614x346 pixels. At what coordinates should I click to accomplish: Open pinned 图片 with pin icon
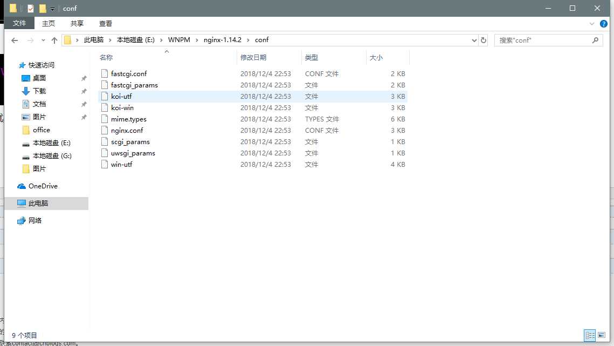coord(39,117)
